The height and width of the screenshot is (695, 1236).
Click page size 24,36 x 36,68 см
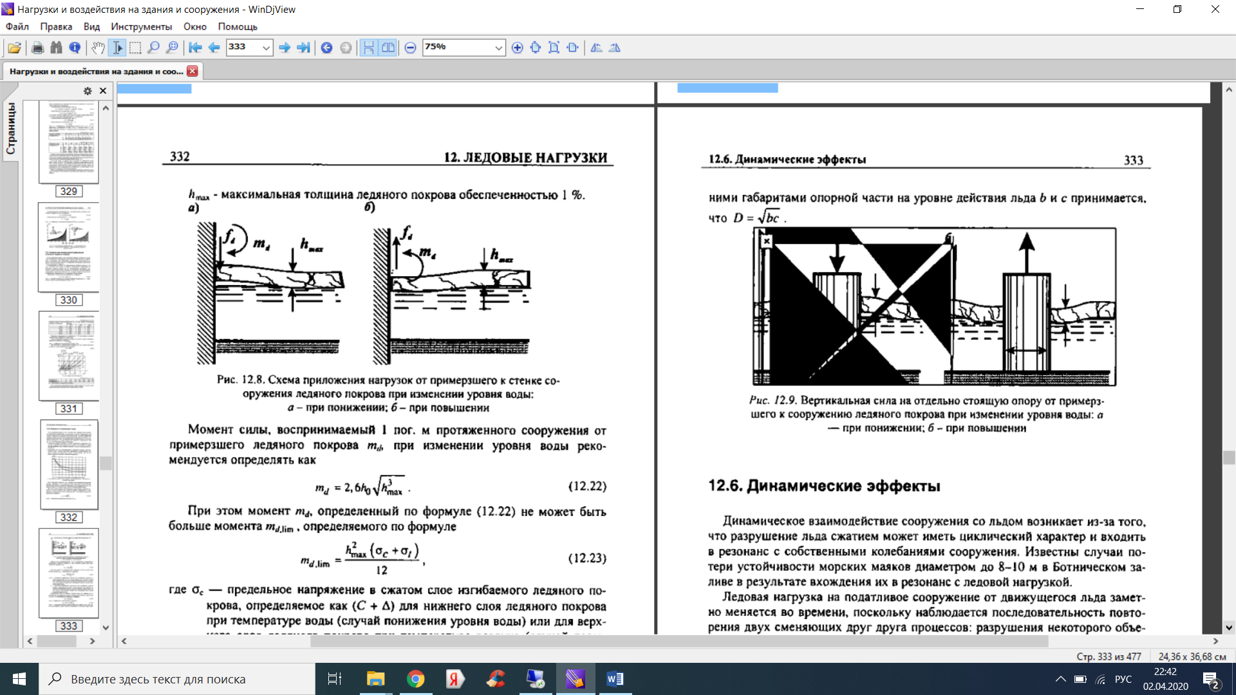coord(1192,656)
